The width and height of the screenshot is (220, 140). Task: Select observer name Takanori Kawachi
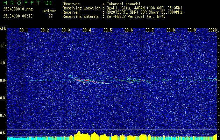click(x=123, y=4)
